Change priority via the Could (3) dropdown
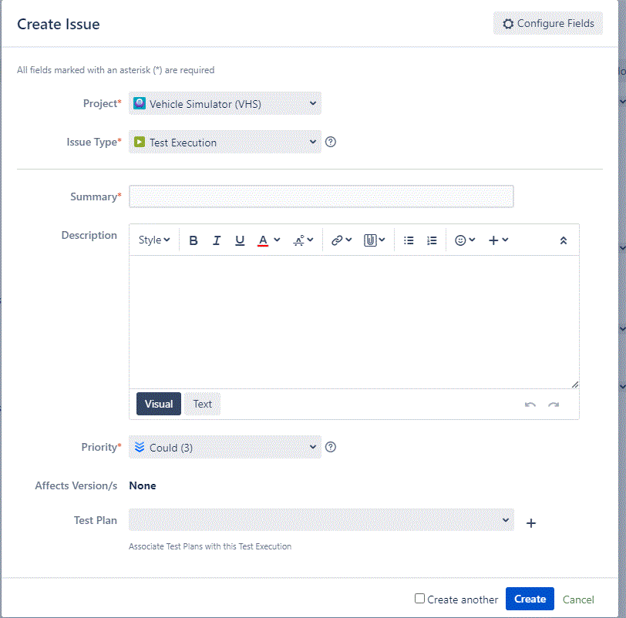 coord(224,447)
